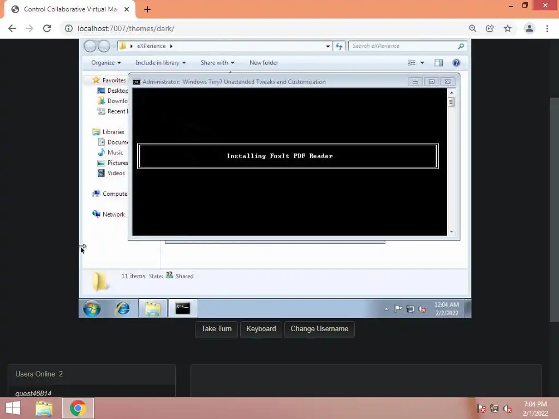Viewport: 559px width, 419px height.
Task: Open Explorer help icon
Action: coord(456,63)
